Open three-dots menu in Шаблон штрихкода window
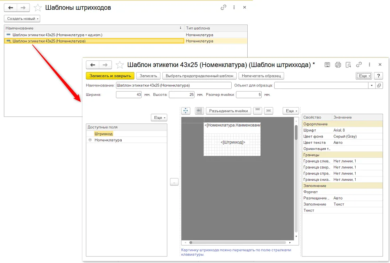390x263 pixels. (x=369, y=65)
